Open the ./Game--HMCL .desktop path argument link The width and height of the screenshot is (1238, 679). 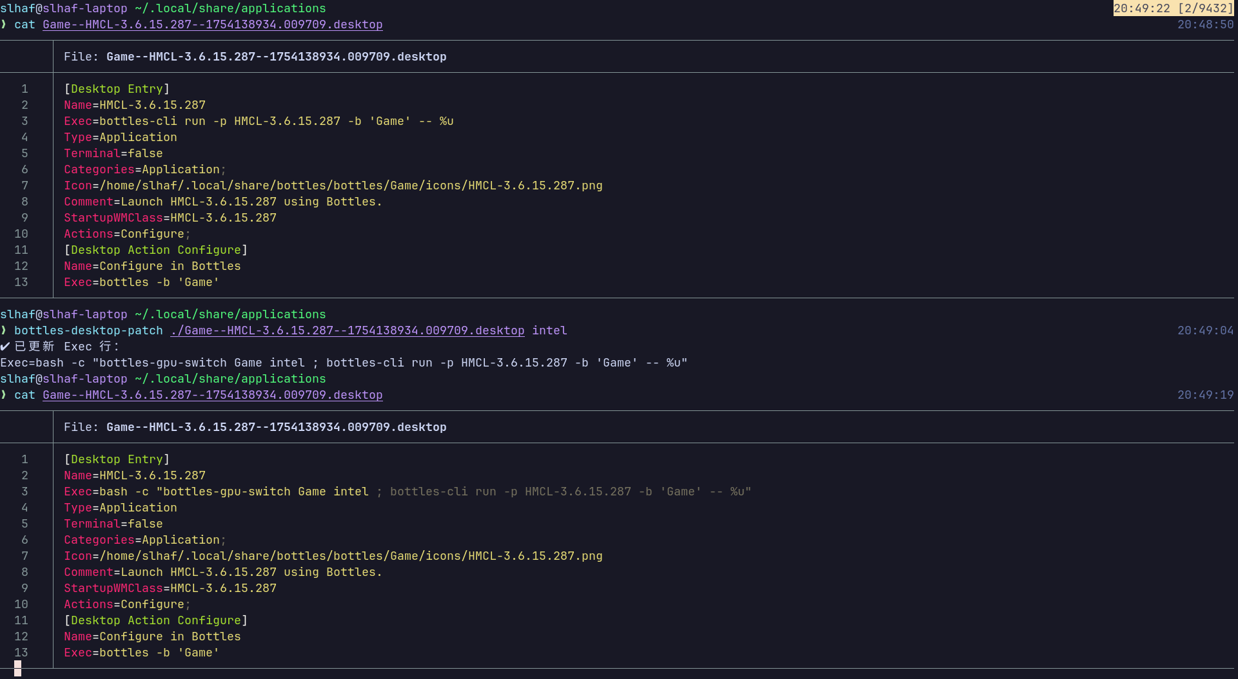(x=348, y=330)
